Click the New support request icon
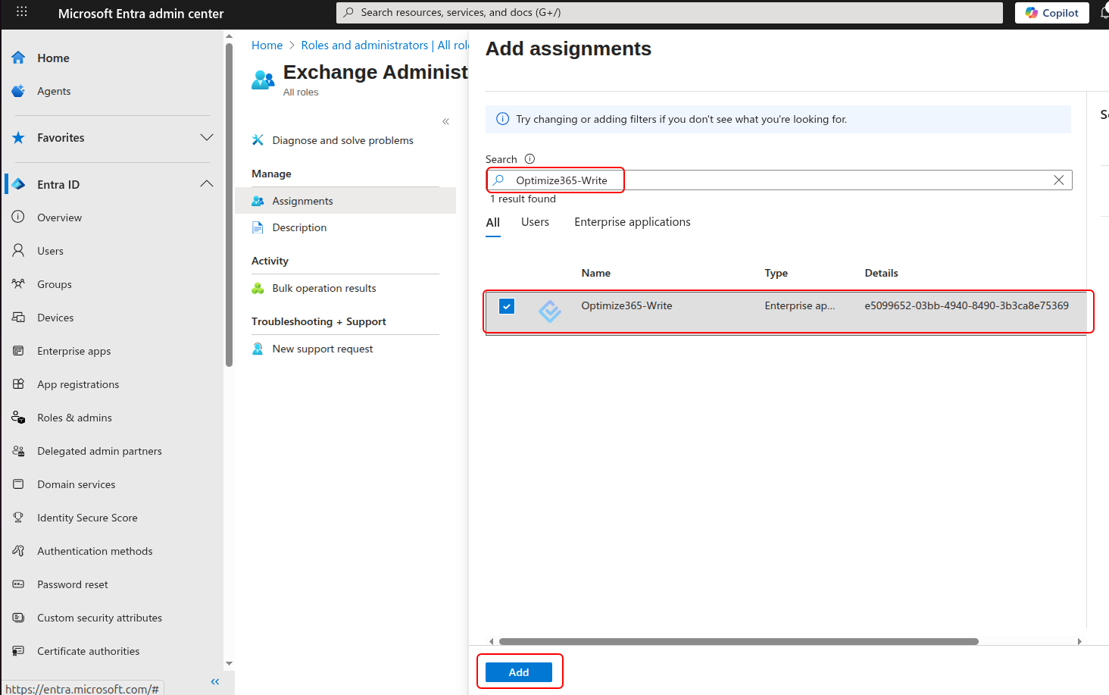The image size is (1109, 695). point(258,349)
